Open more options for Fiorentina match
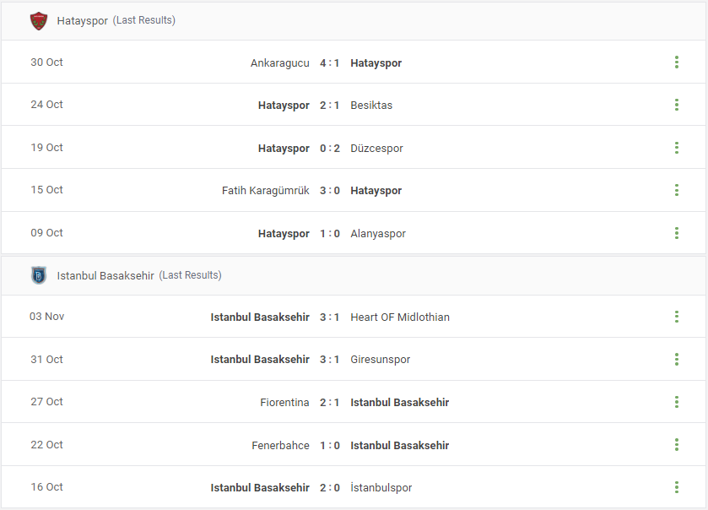This screenshot has width=708, height=510. (677, 402)
